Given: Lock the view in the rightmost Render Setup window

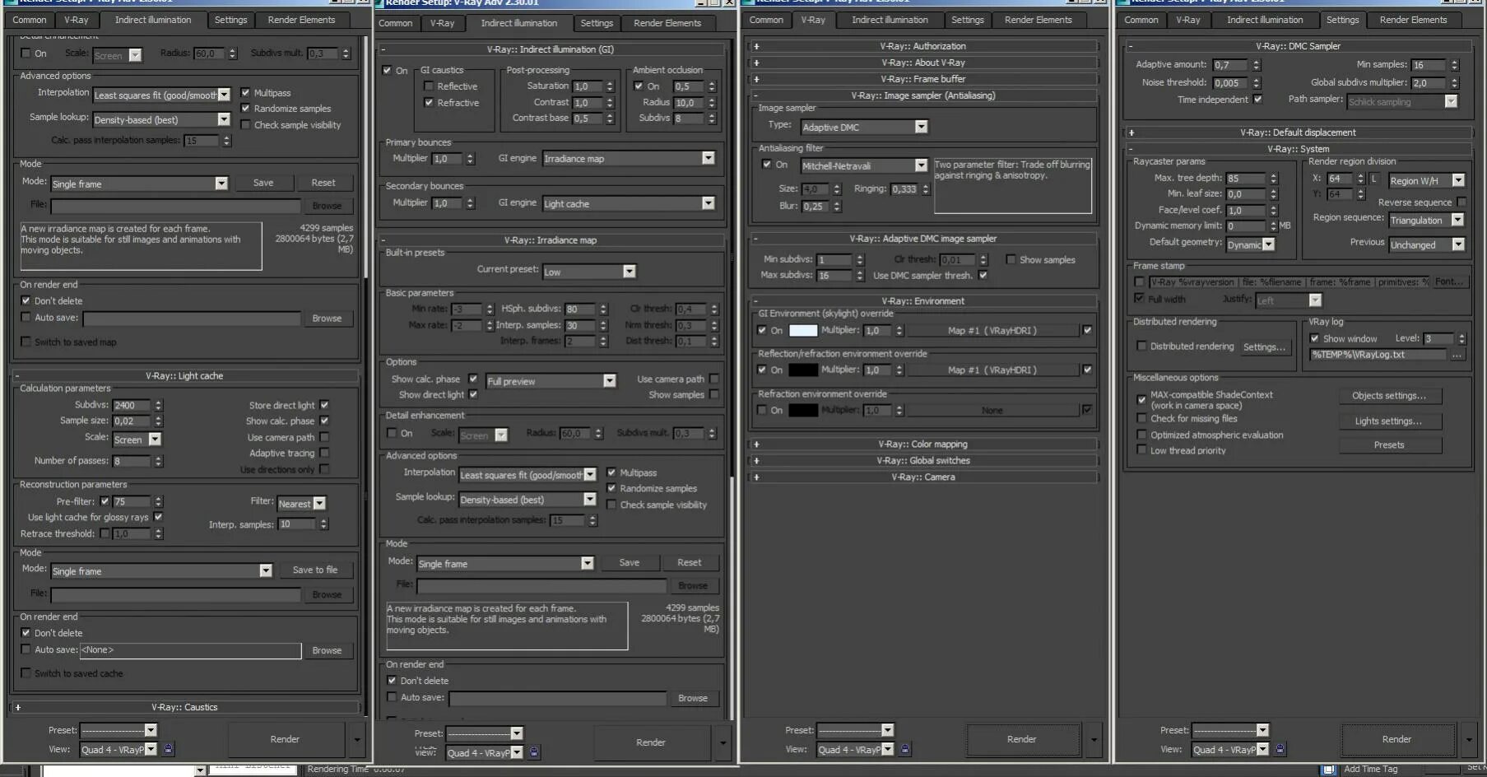Looking at the screenshot, I should [x=1280, y=749].
